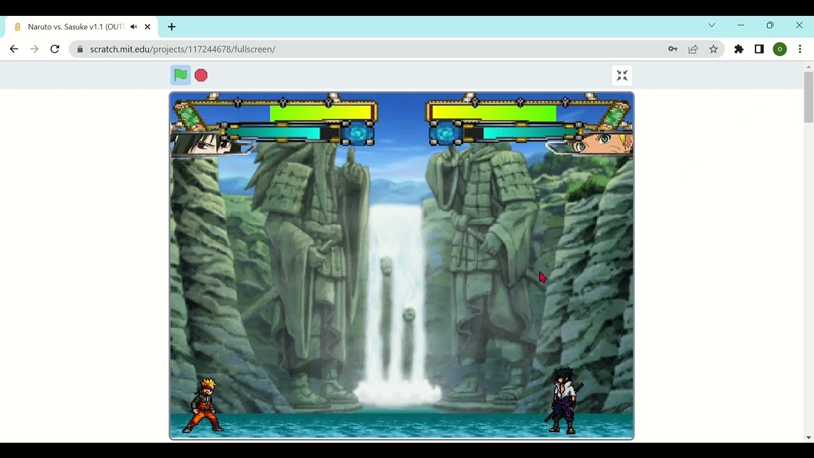Image resolution: width=814 pixels, height=458 pixels.
Task: Open the Extensions puzzle-piece menu
Action: click(739, 49)
